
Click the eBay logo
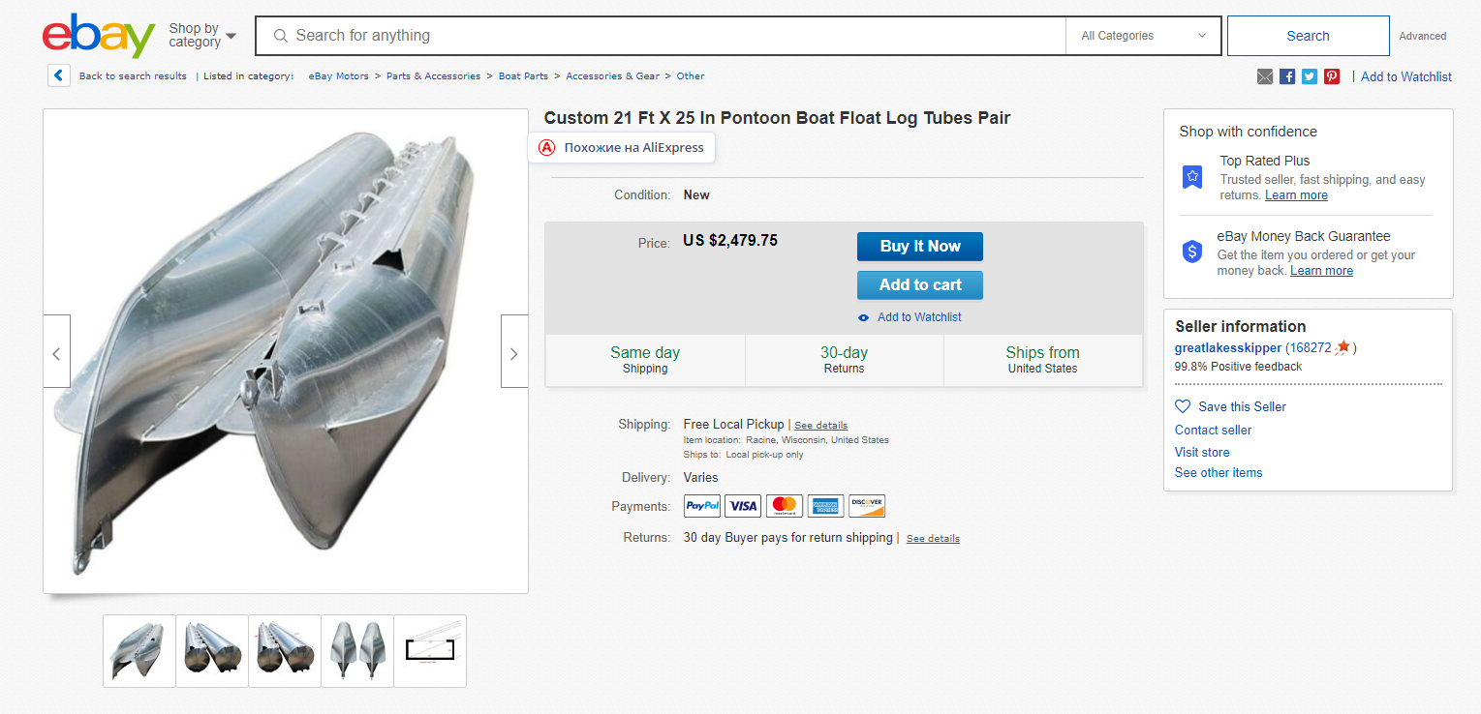click(x=98, y=36)
